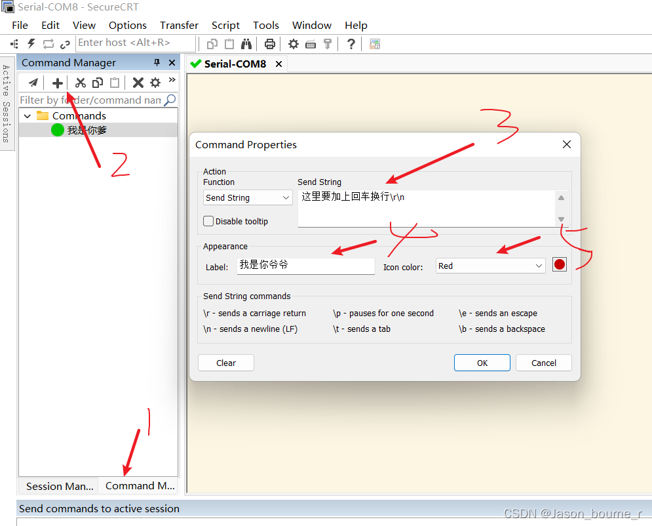Open the File menu
The width and height of the screenshot is (652, 526).
[x=20, y=26]
